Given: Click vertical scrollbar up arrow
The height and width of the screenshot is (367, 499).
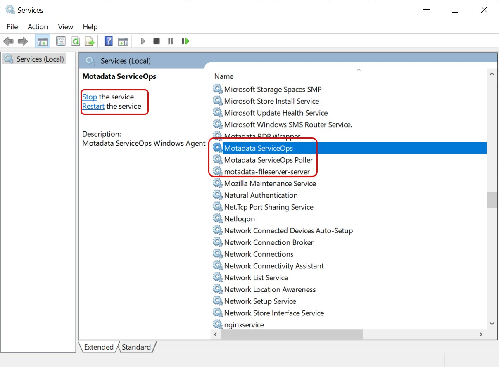Looking at the screenshot, I should tap(492, 74).
